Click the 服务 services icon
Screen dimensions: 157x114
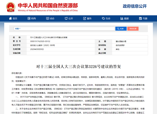point(85,19)
